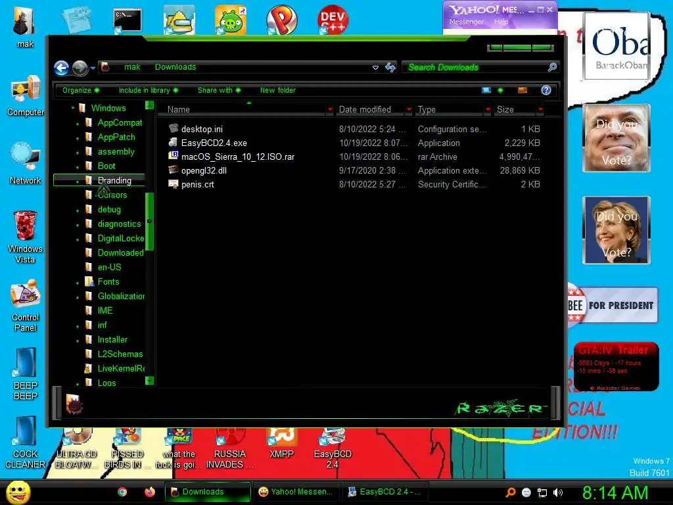The image size is (673, 505).
Task: Switch to Downloads taskbar button
Action: (x=208, y=492)
